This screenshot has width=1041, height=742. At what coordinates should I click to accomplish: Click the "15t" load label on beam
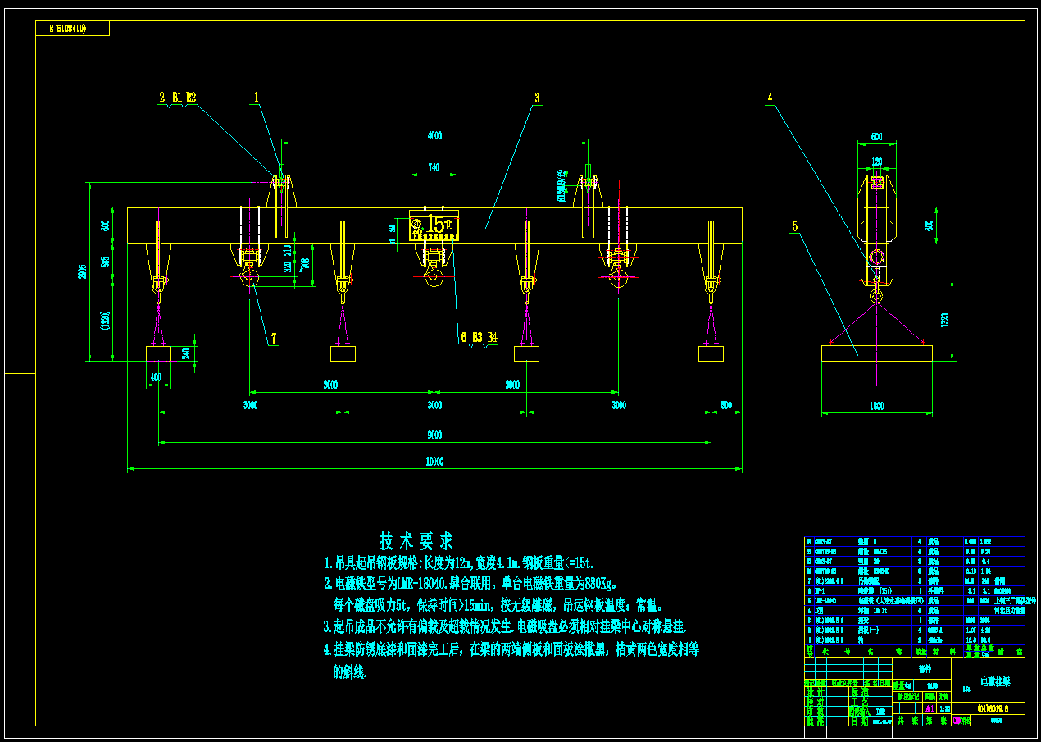(x=439, y=223)
